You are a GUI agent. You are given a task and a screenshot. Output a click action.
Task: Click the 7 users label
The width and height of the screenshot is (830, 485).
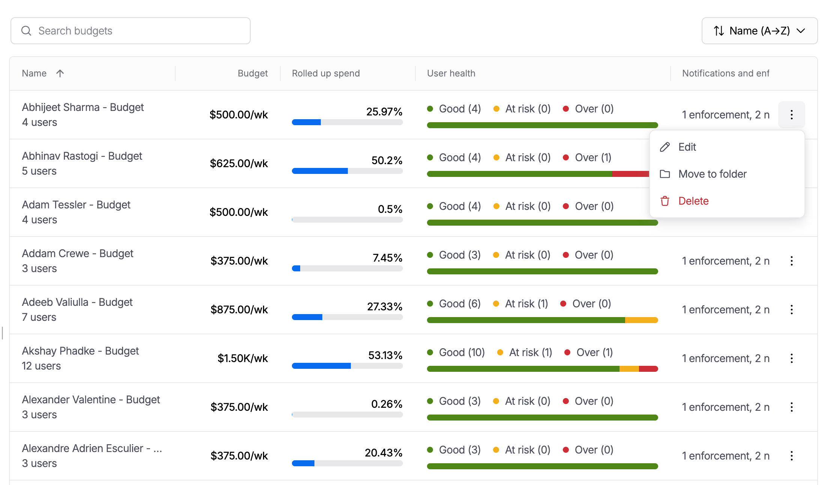point(39,317)
